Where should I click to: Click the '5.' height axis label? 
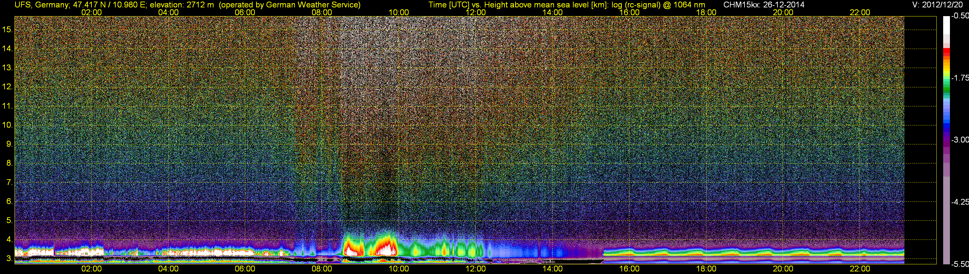pyautogui.click(x=9, y=221)
